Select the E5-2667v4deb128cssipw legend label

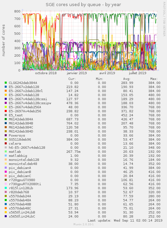coord(30,103)
